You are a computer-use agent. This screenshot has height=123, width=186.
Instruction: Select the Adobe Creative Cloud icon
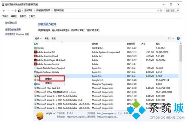[x=35, y=56]
